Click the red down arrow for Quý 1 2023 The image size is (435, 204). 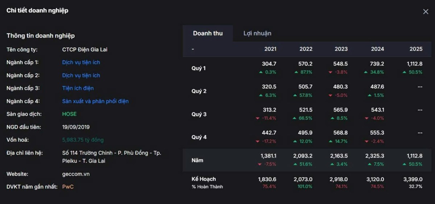pos(330,72)
